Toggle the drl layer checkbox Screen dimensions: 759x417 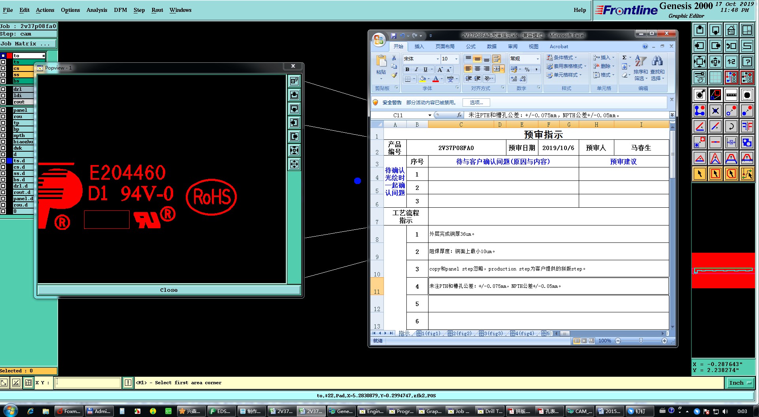click(x=3, y=89)
